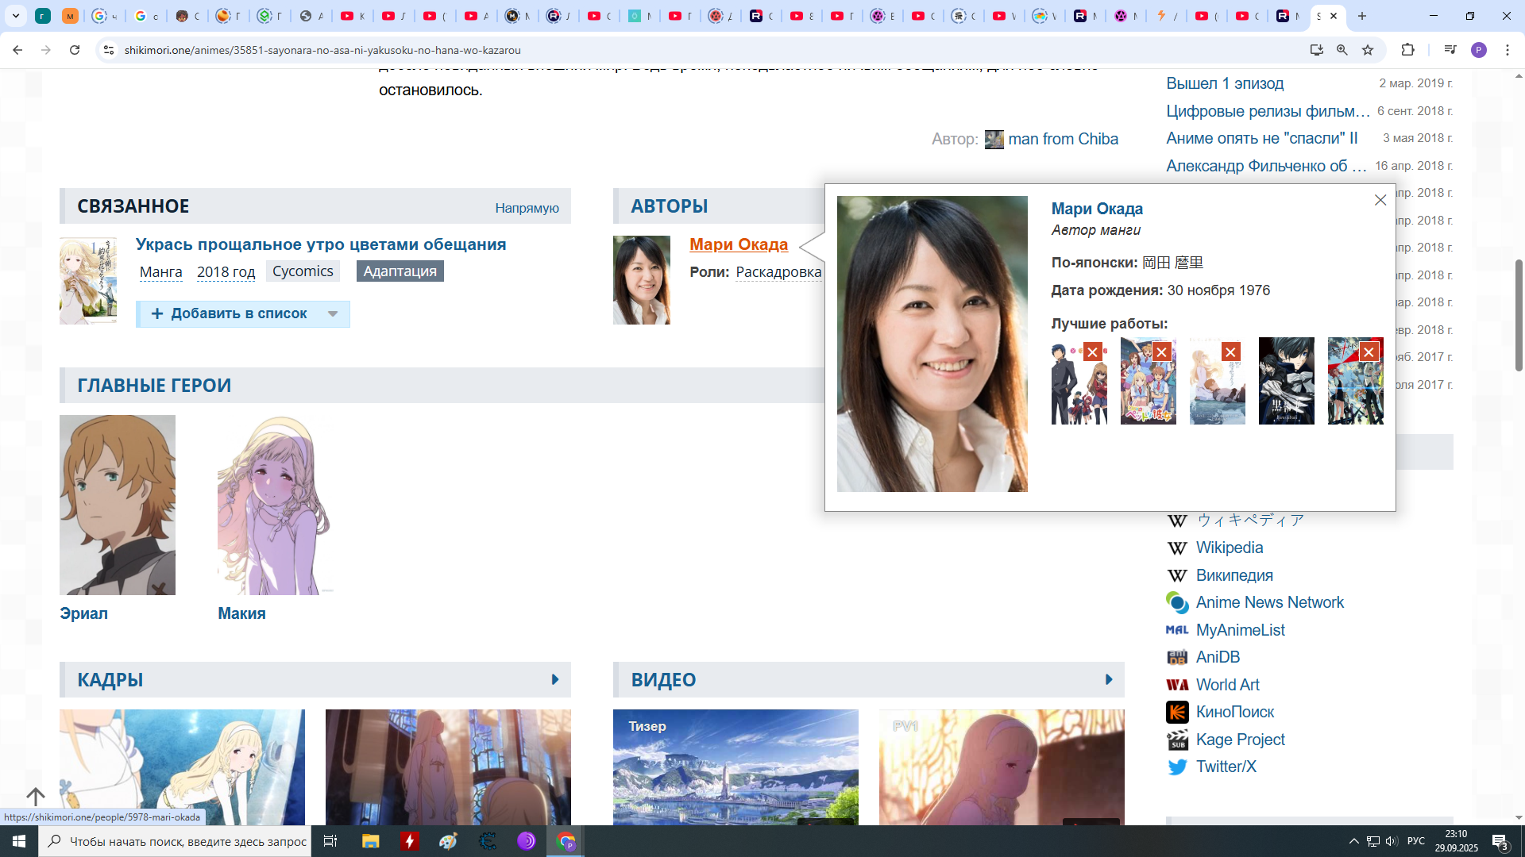The height and width of the screenshot is (857, 1525).
Task: Expand the КАДРЫ section arrow
Action: (x=555, y=680)
